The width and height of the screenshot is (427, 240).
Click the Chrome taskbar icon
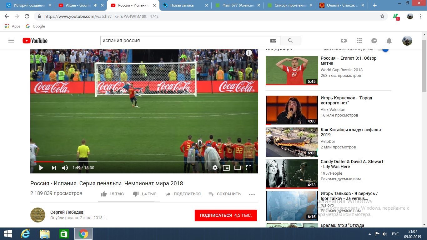[x=83, y=234]
